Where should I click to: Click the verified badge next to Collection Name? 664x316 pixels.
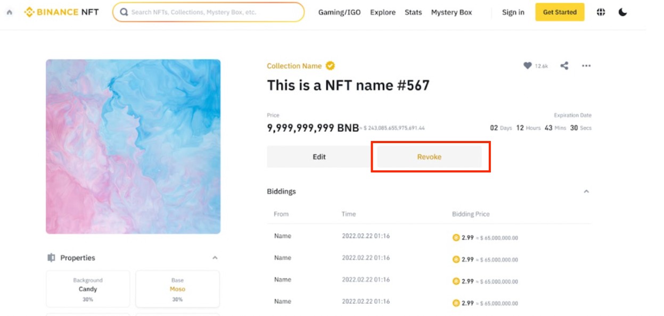330,66
